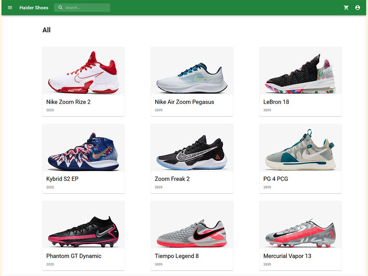Open the Mercurial Vapor 13 shoe image

tap(300, 225)
